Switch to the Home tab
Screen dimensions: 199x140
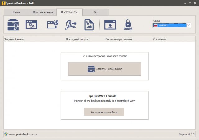16,12
